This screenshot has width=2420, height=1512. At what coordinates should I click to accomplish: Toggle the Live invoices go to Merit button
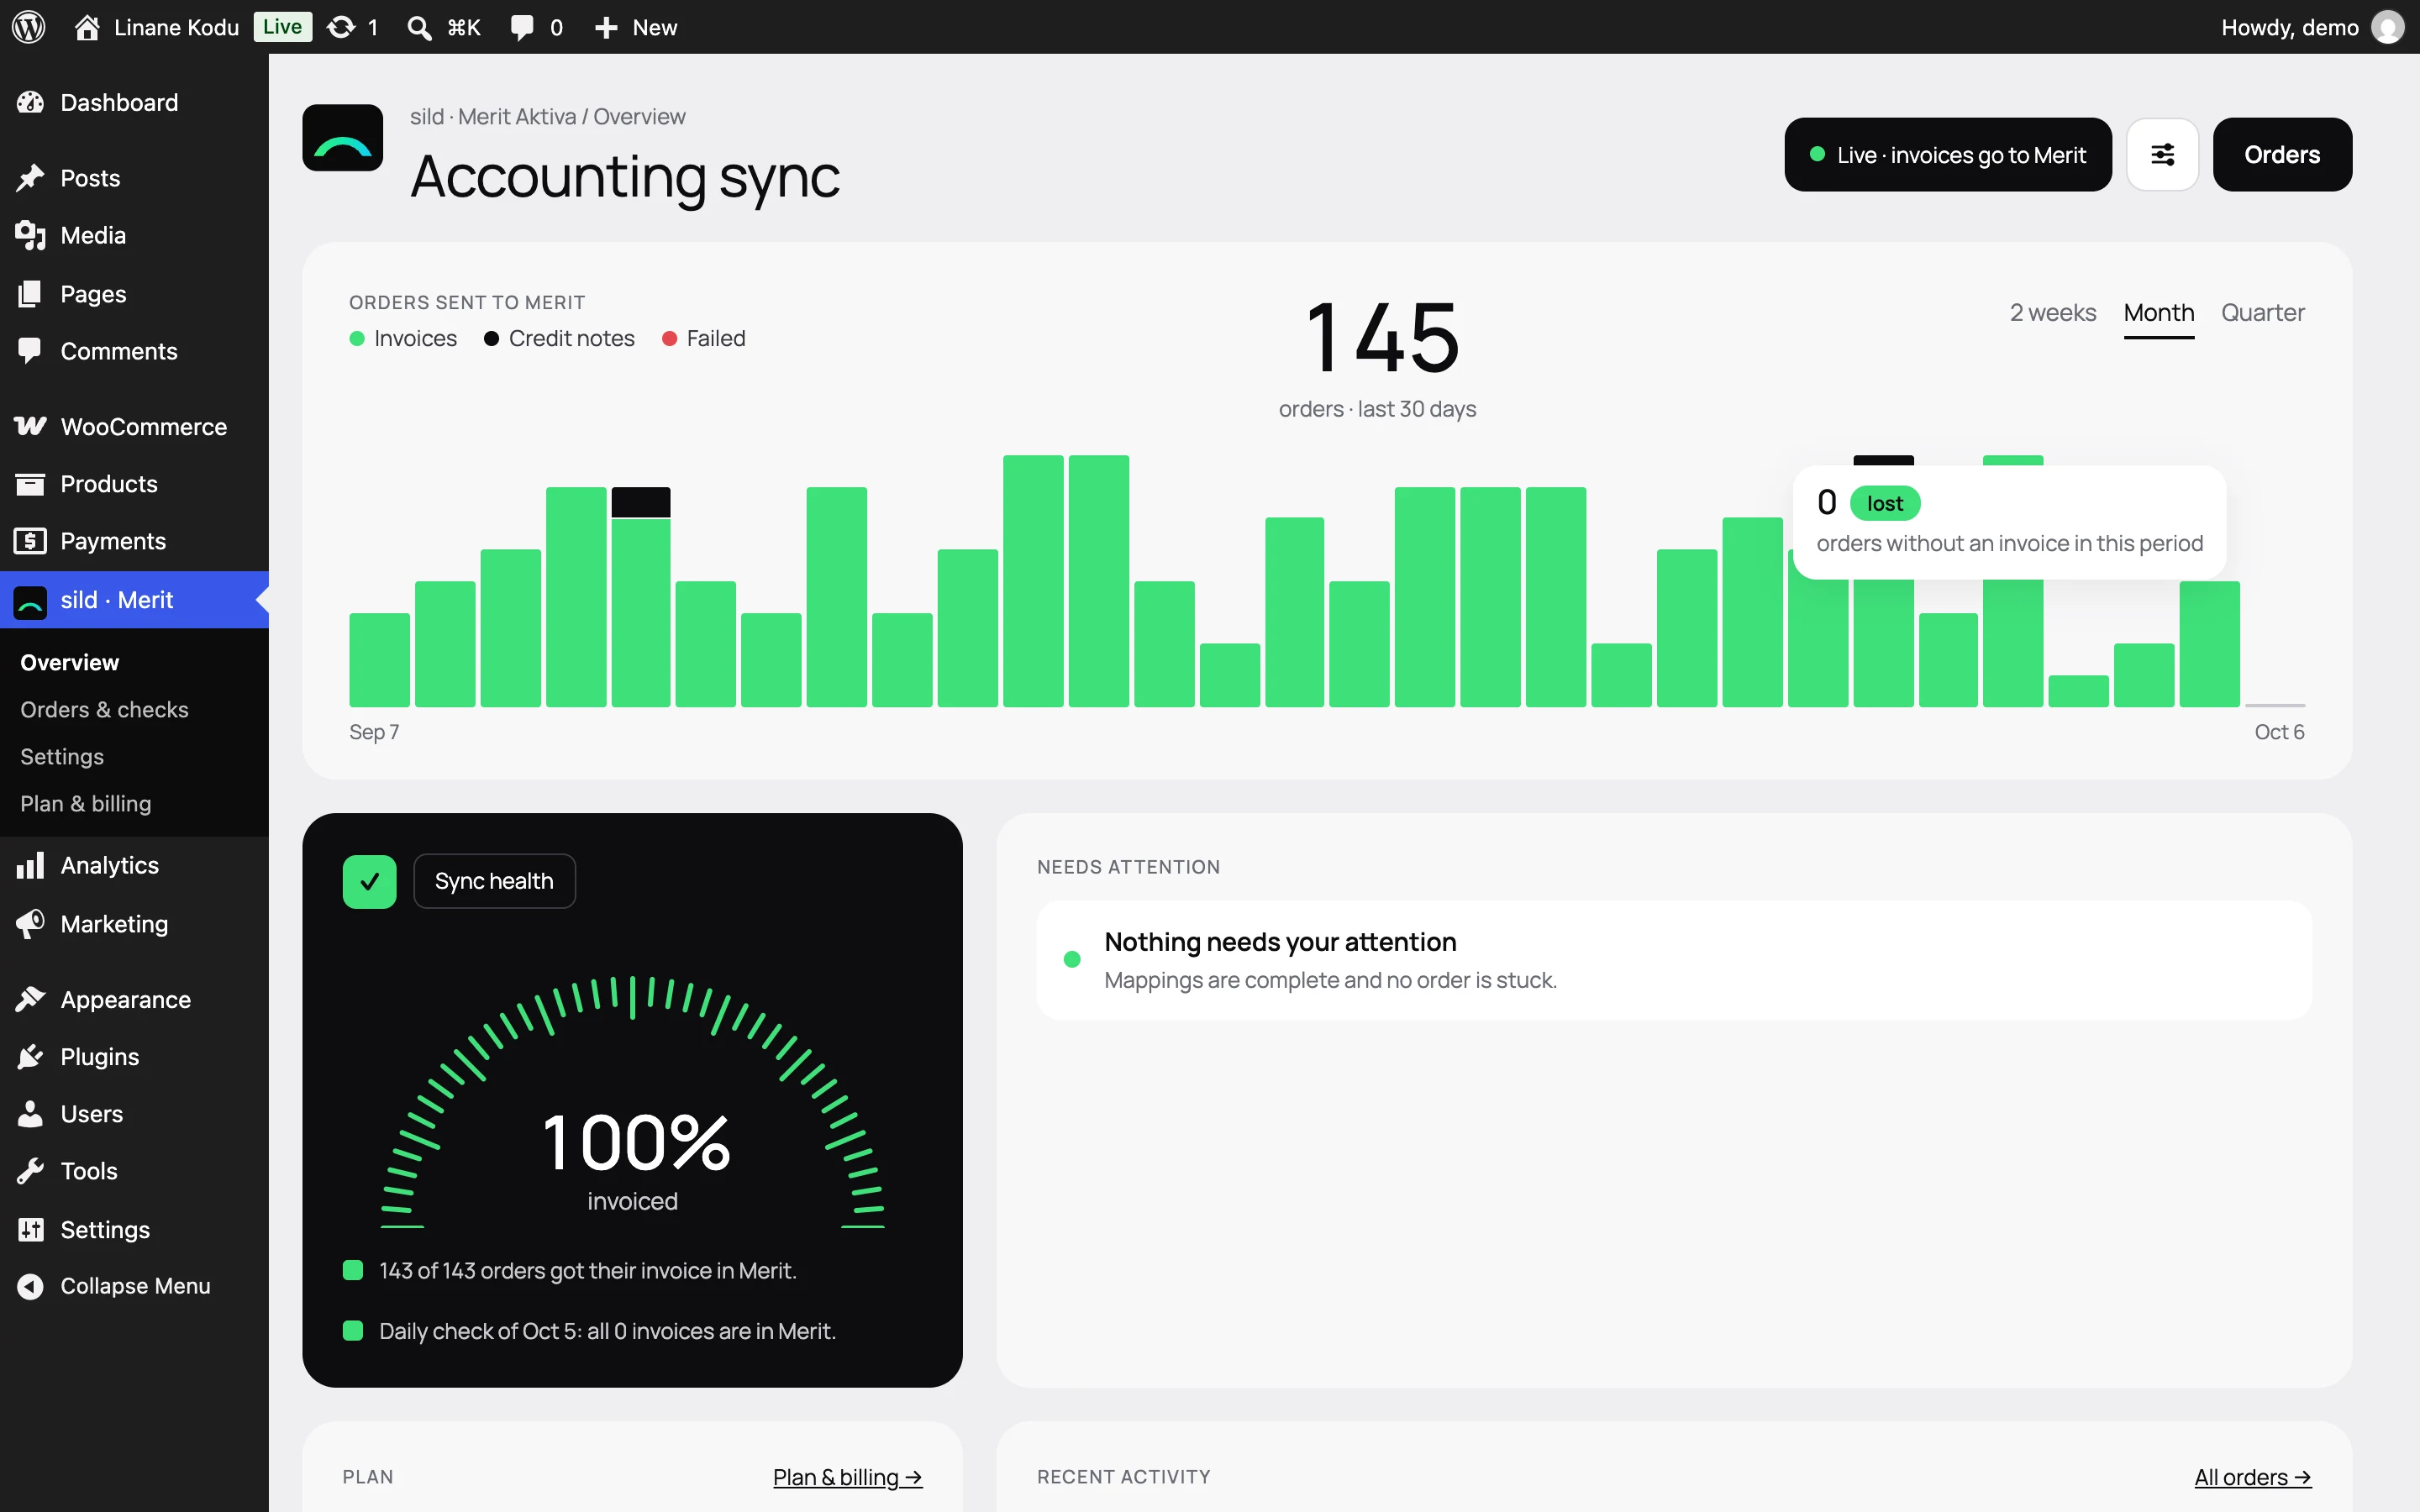pos(1948,154)
